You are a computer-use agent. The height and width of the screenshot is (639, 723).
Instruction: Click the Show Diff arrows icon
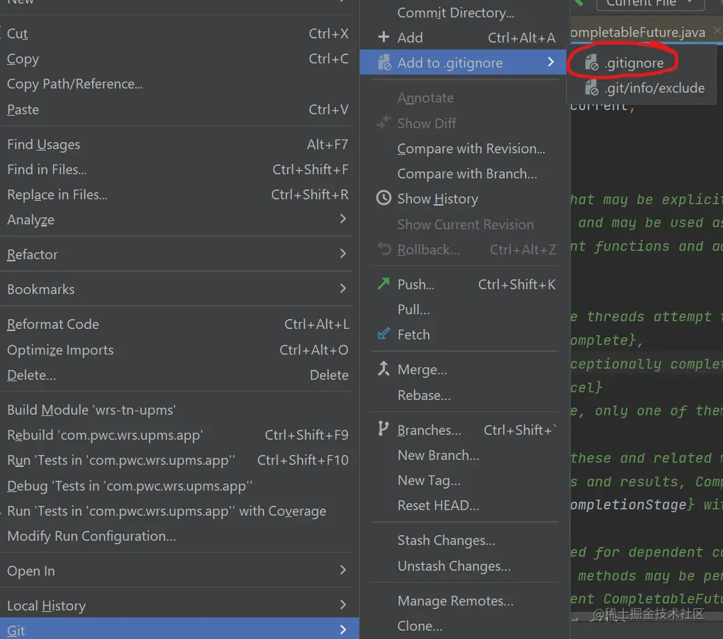(383, 122)
